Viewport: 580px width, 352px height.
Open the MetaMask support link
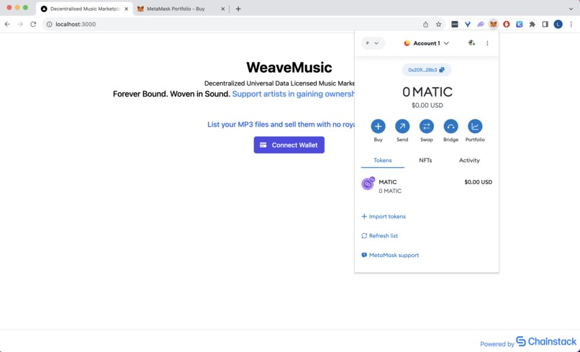click(390, 255)
